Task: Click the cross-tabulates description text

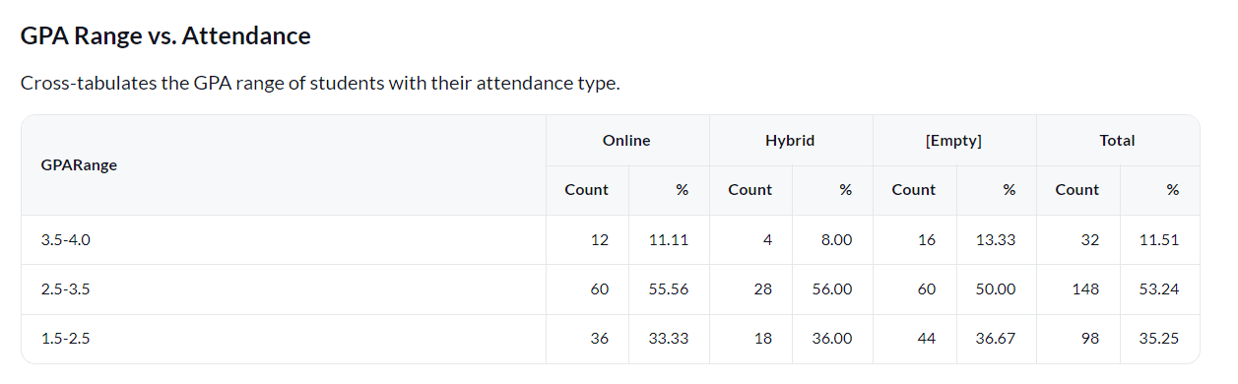Action: 320,83
